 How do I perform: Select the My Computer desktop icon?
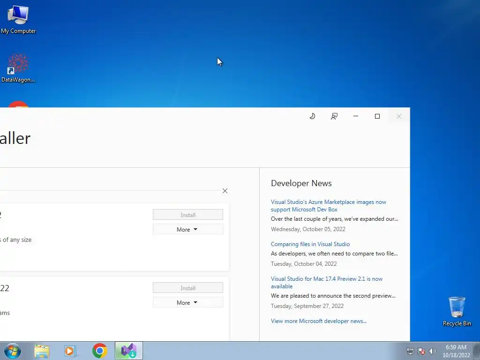pyautogui.click(x=18, y=19)
